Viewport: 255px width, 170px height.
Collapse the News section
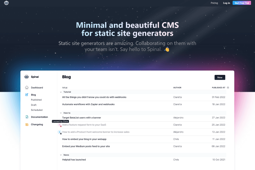pyautogui.click(x=60, y=155)
